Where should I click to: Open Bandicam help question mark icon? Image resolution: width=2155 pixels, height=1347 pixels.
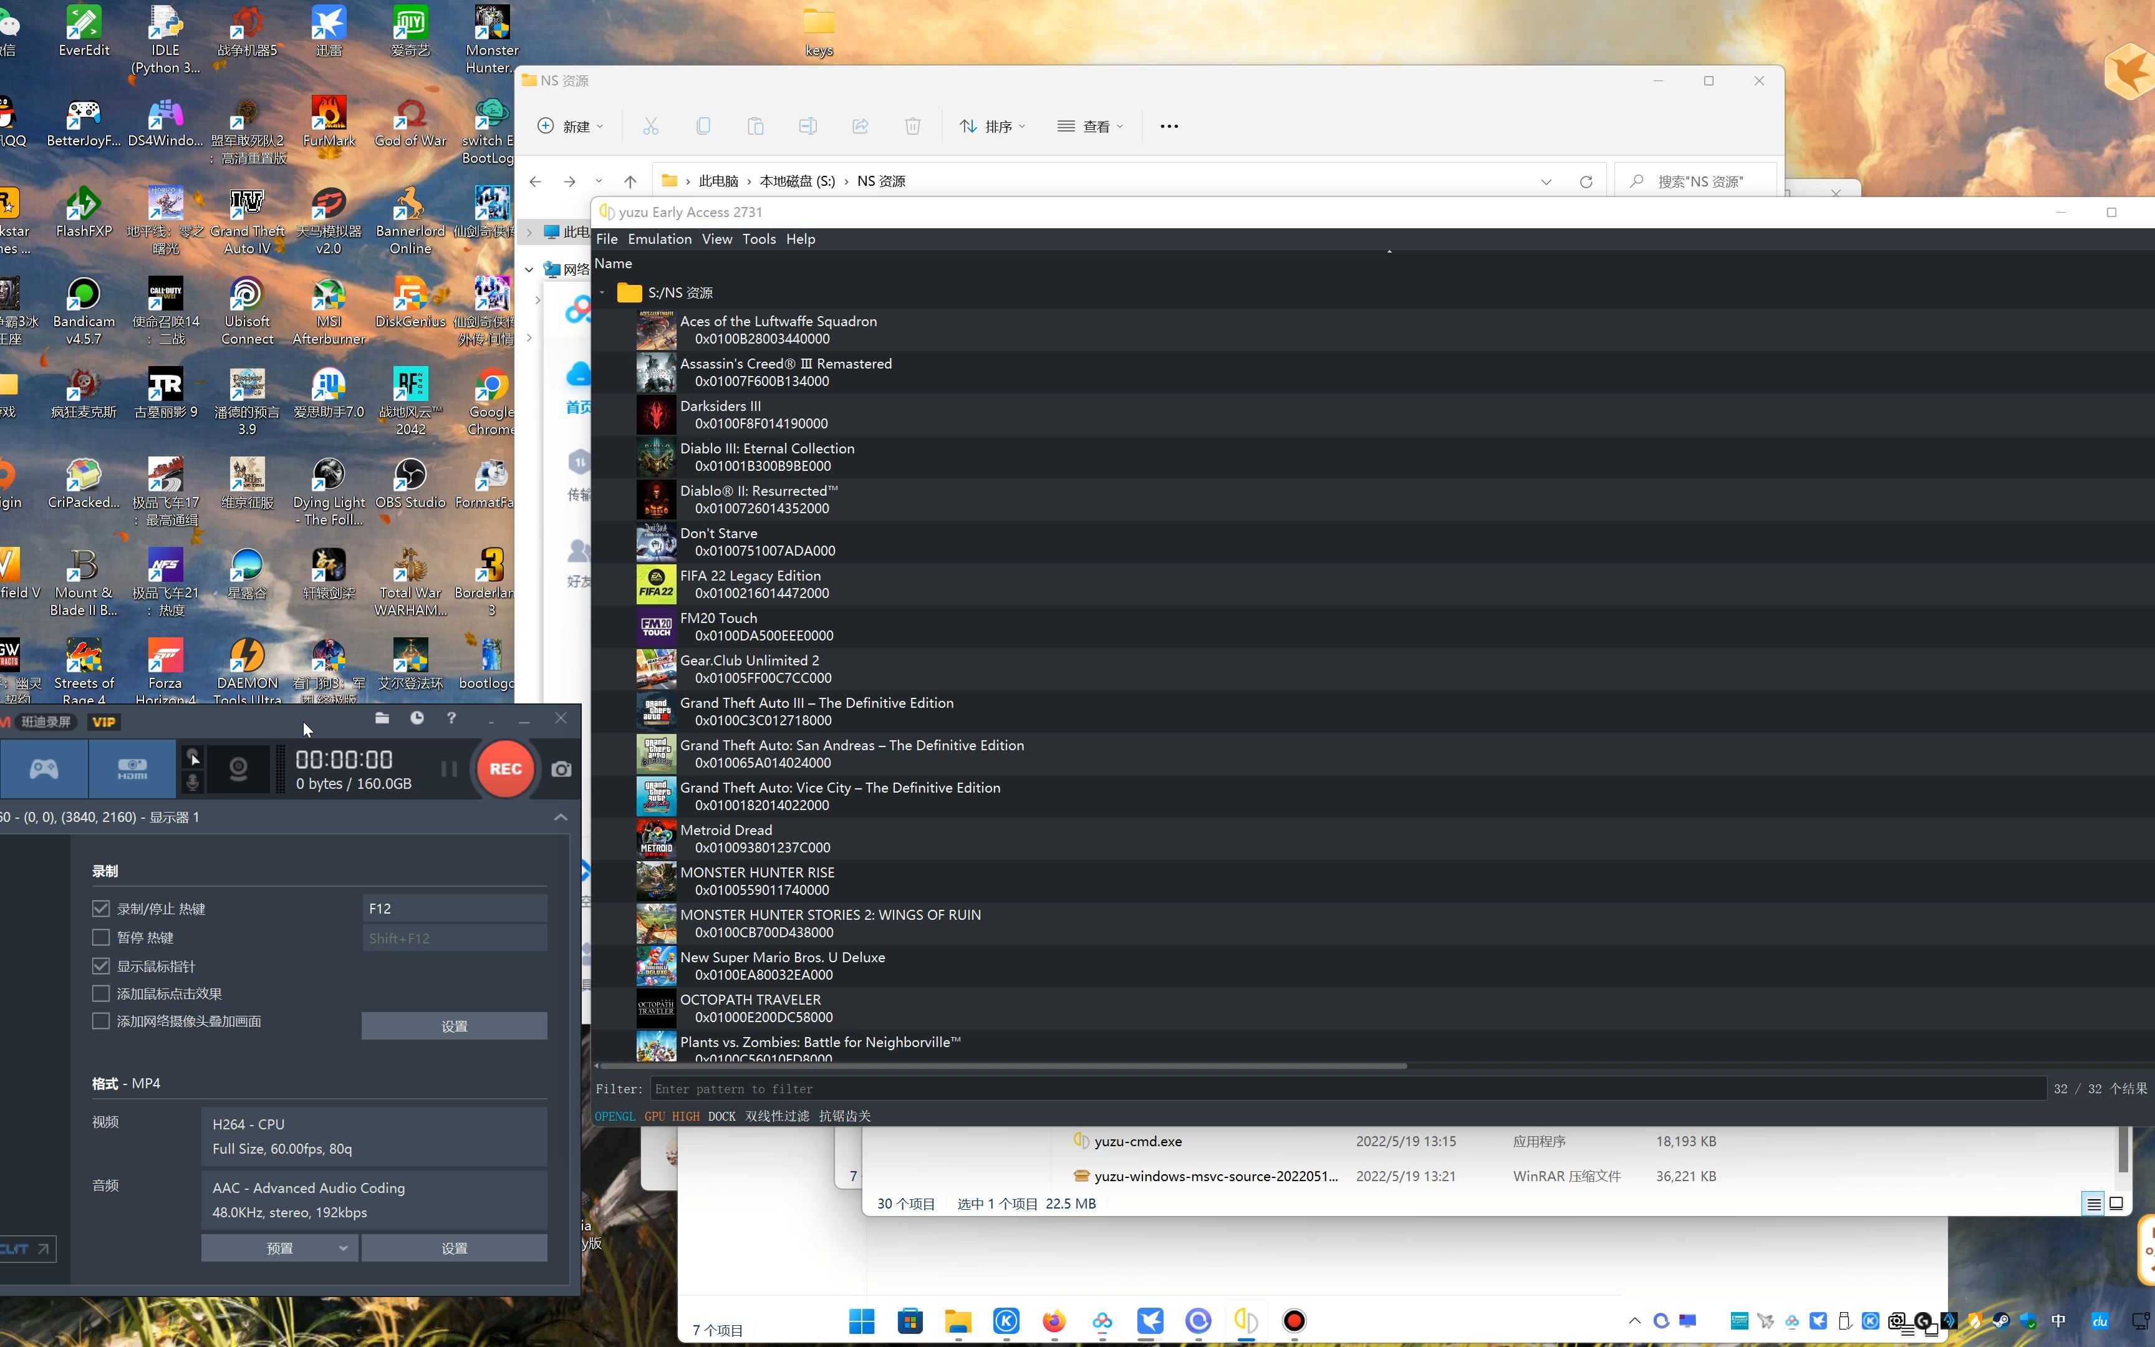451,717
